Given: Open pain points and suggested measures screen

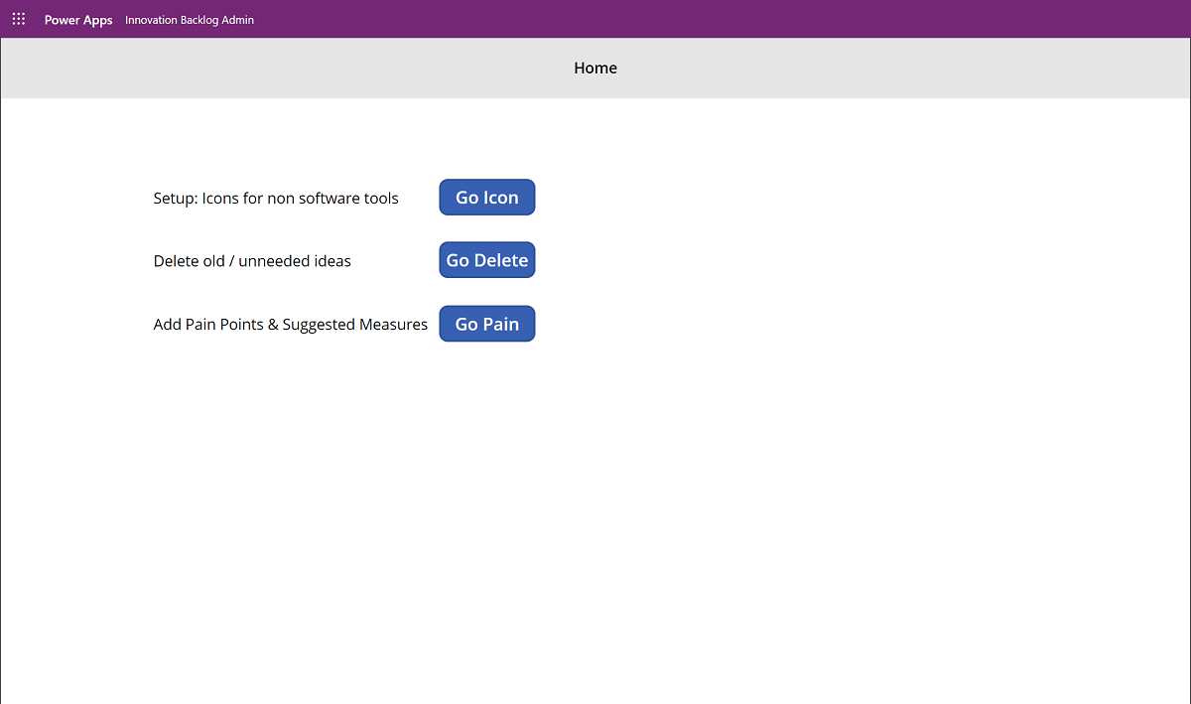Looking at the screenshot, I should pos(486,323).
